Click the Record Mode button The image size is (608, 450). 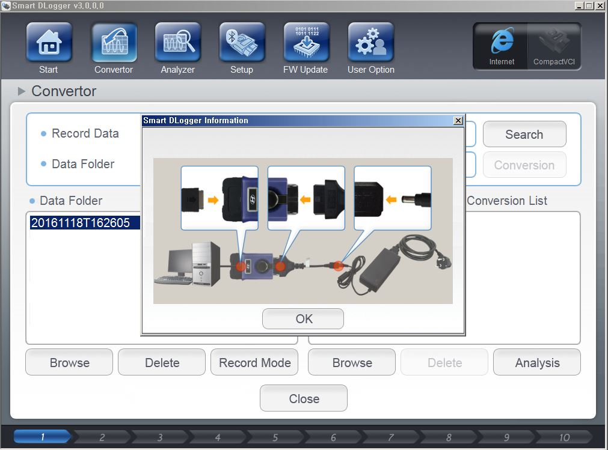coord(254,362)
